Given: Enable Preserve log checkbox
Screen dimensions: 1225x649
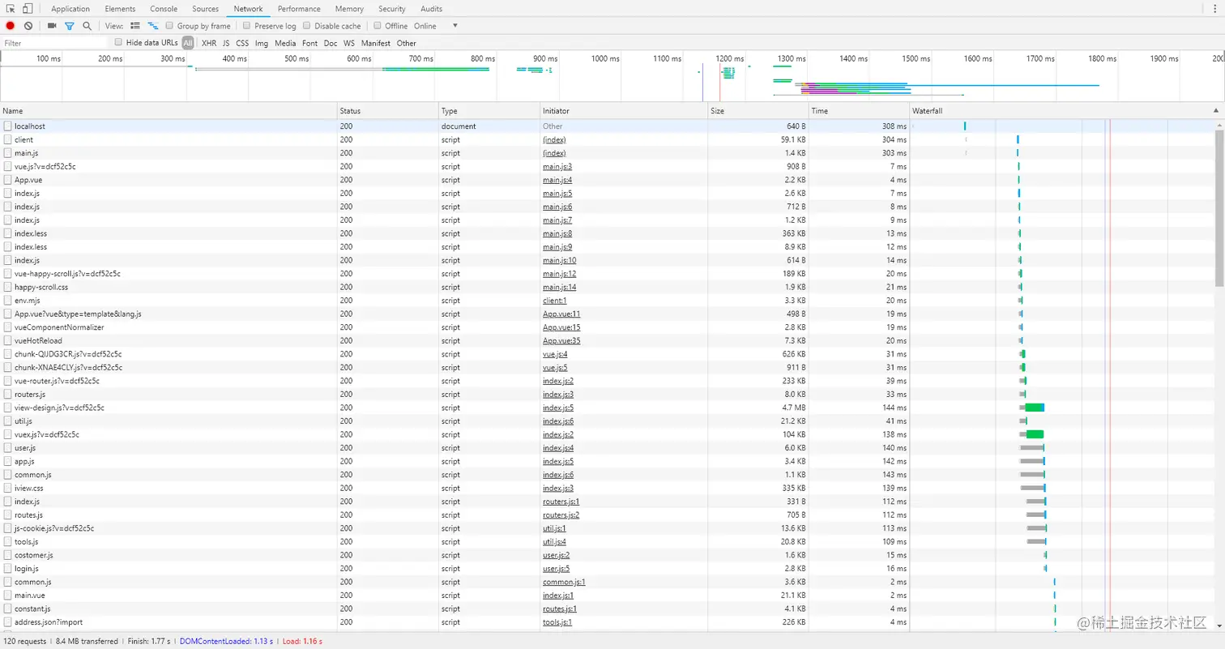Looking at the screenshot, I should 247,26.
